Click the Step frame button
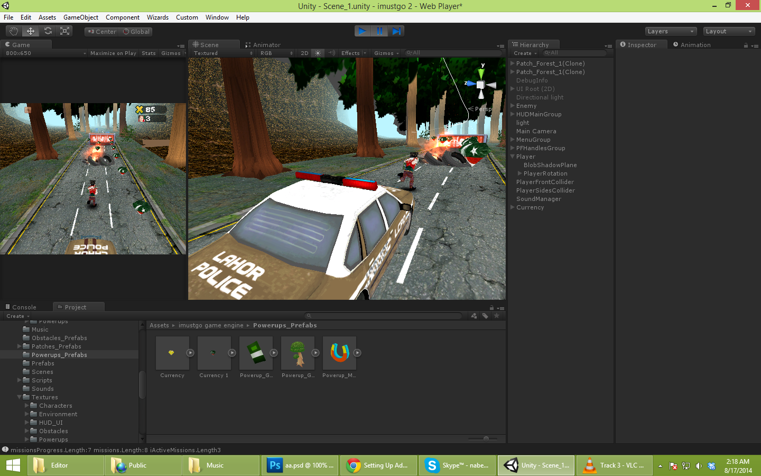 coord(396,31)
